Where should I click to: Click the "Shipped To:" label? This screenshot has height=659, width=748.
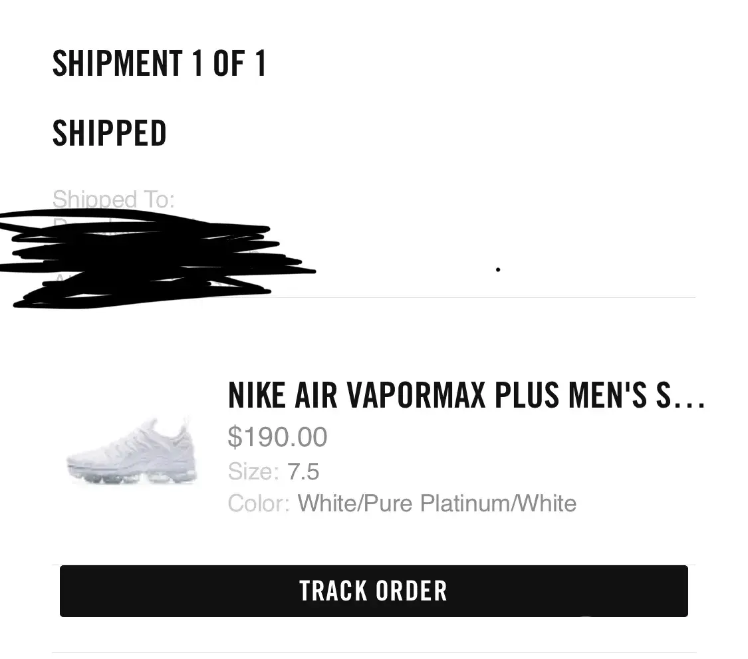click(x=113, y=199)
